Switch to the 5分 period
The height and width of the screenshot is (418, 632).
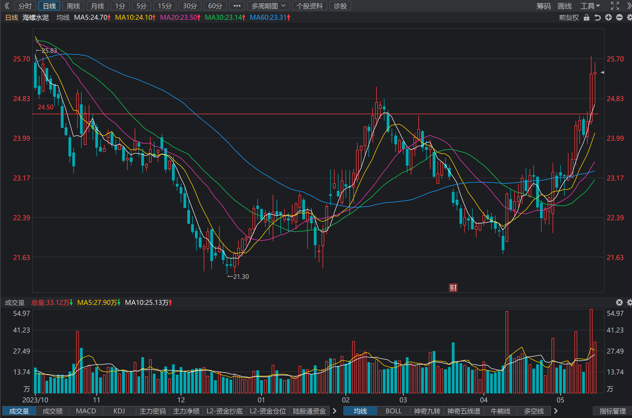click(142, 6)
